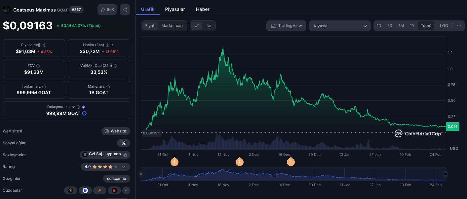This screenshot has height=199, width=467.
Task: Click the share icon button
Action: pyautogui.click(x=125, y=10)
